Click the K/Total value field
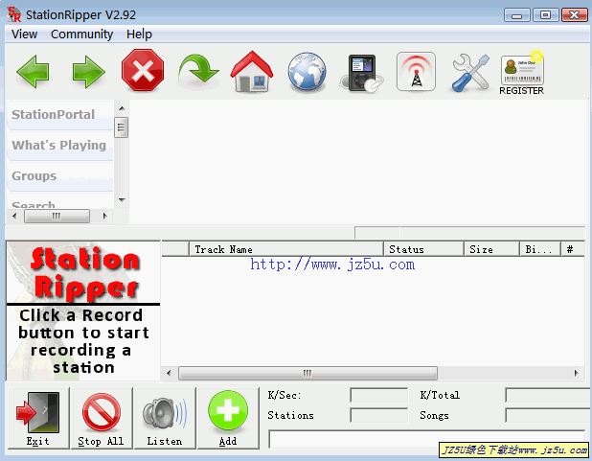This screenshot has height=461, width=592. (x=548, y=395)
